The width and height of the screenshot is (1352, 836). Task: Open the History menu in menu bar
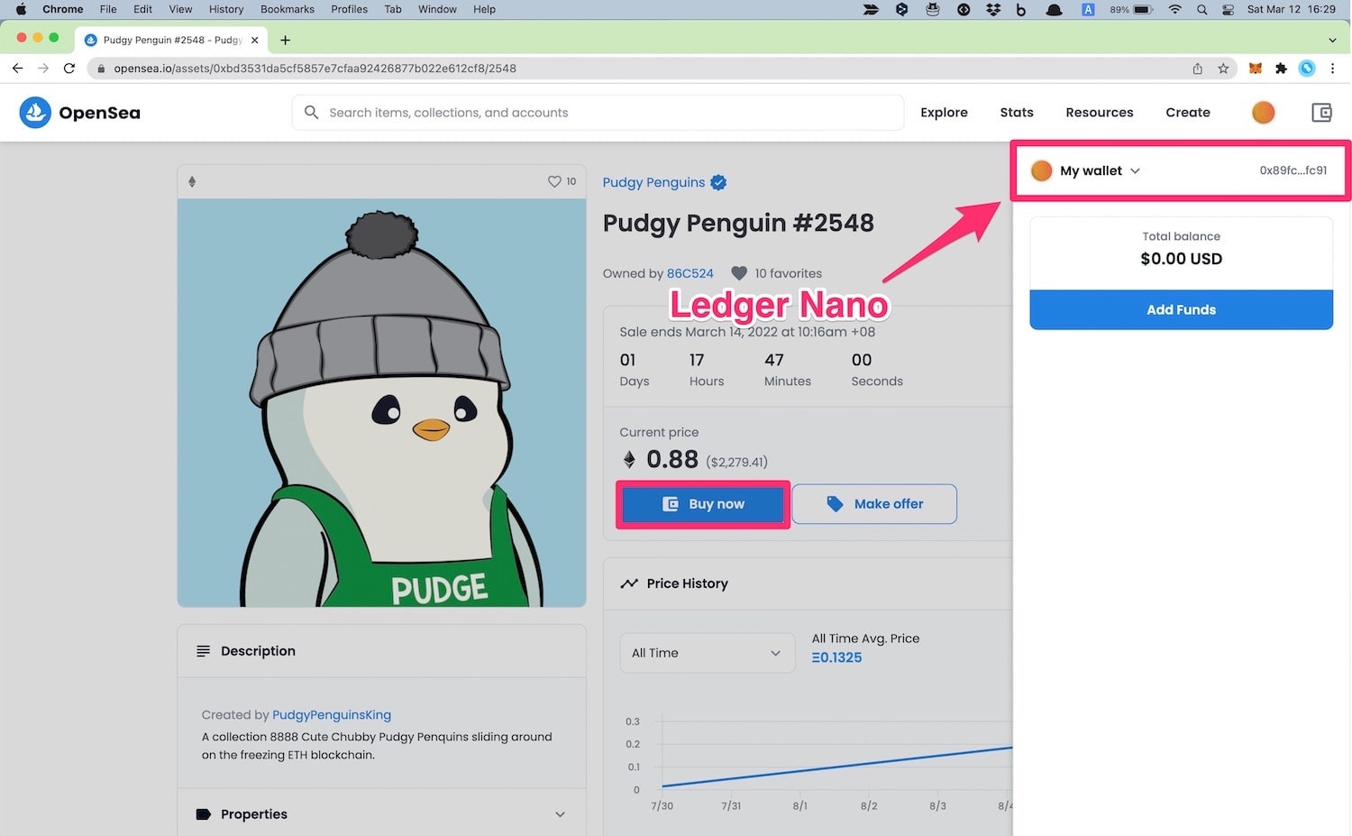(226, 9)
